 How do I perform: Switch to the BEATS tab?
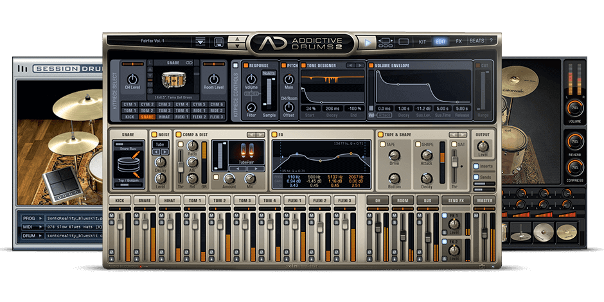(x=477, y=41)
